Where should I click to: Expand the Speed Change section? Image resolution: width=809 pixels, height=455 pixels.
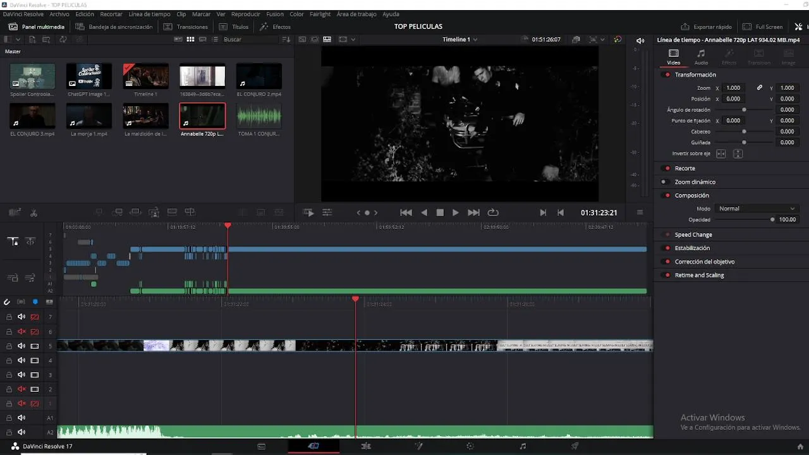tap(693, 234)
